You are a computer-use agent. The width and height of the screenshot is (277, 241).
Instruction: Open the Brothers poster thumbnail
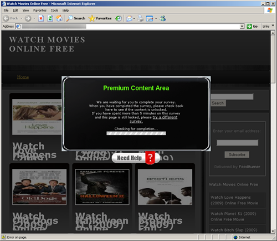[165, 187]
